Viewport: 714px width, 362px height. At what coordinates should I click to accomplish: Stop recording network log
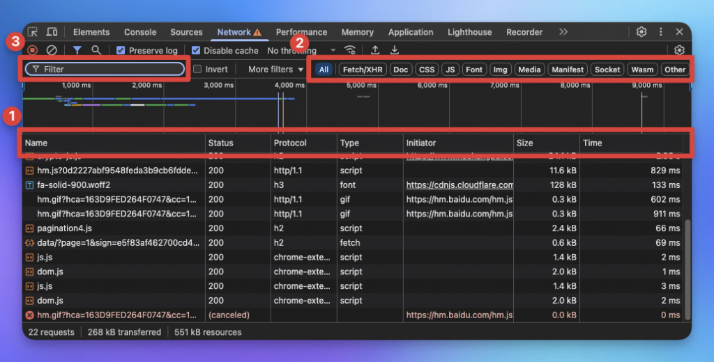click(x=32, y=50)
